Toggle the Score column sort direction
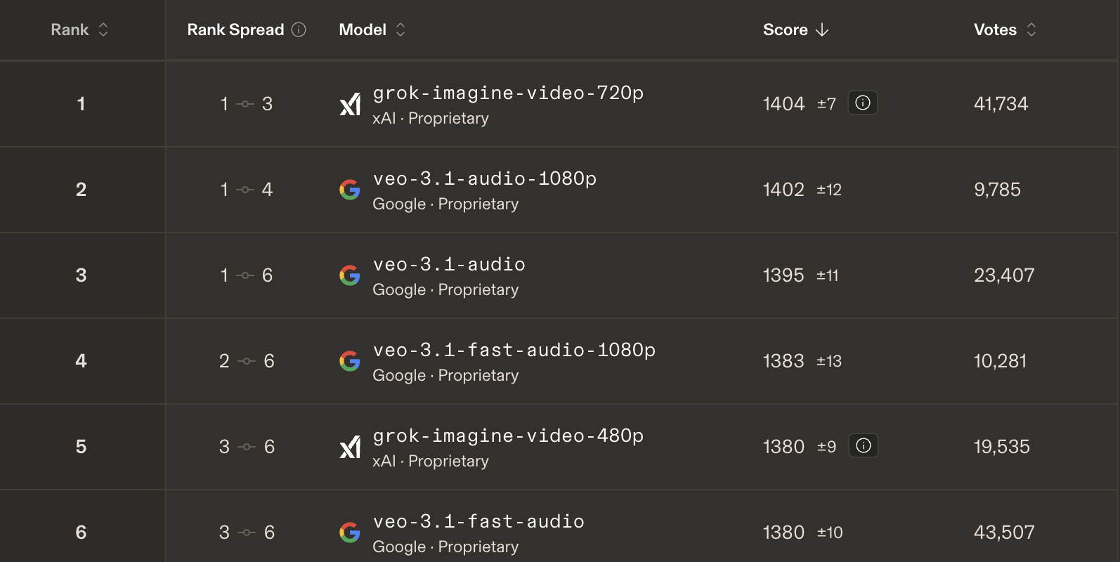 click(x=795, y=30)
